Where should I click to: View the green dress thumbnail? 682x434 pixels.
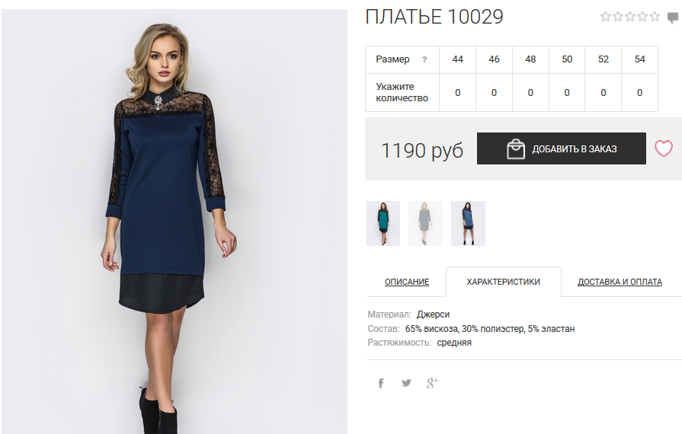(383, 223)
